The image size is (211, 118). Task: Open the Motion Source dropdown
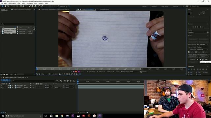pos(202,45)
